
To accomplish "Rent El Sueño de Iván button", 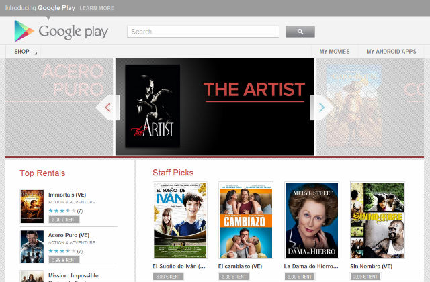I will pos(168,277).
